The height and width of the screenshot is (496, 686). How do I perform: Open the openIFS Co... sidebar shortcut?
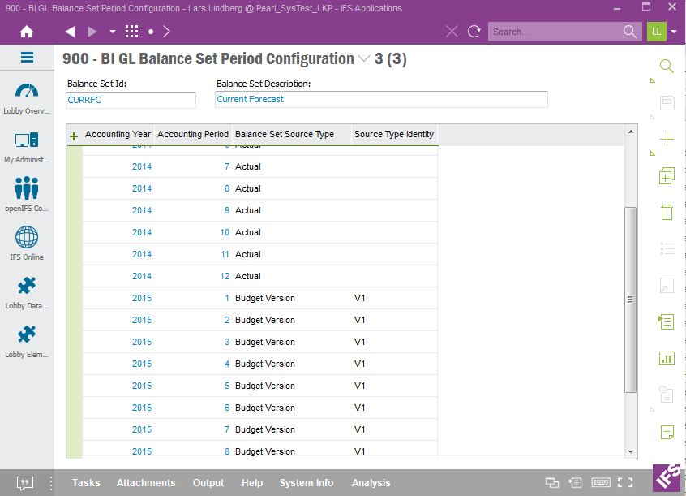27,194
